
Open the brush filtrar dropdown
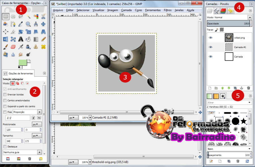click(x=249, y=103)
